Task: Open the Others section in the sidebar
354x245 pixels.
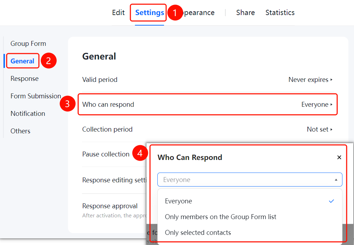Action: click(x=20, y=131)
